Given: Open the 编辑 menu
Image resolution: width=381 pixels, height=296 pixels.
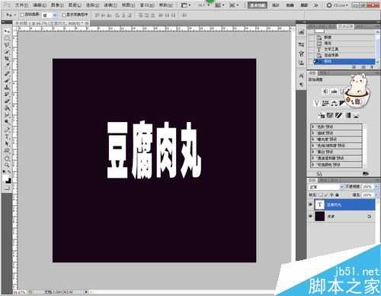Looking at the screenshot, I should 40,5.
